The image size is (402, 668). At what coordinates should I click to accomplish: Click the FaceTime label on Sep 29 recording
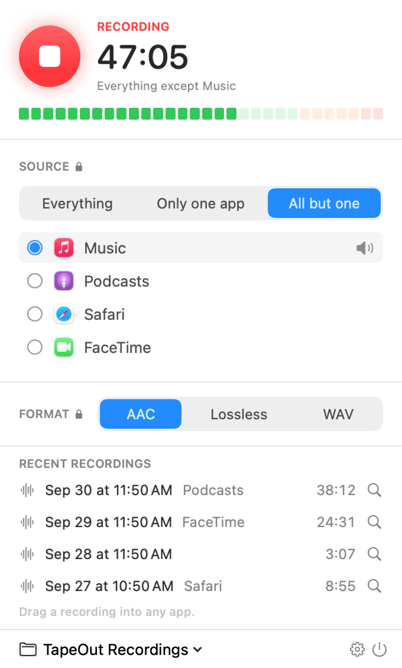point(213,522)
